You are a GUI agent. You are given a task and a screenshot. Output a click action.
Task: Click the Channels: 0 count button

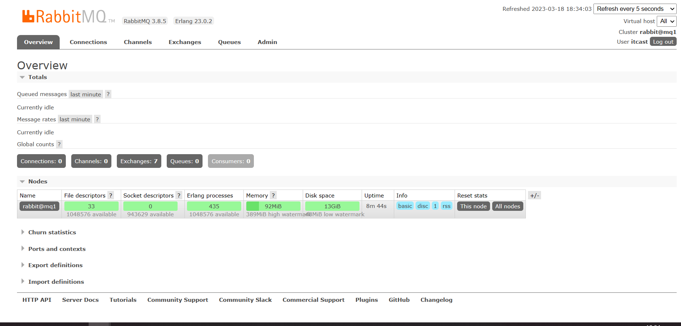[x=91, y=161]
